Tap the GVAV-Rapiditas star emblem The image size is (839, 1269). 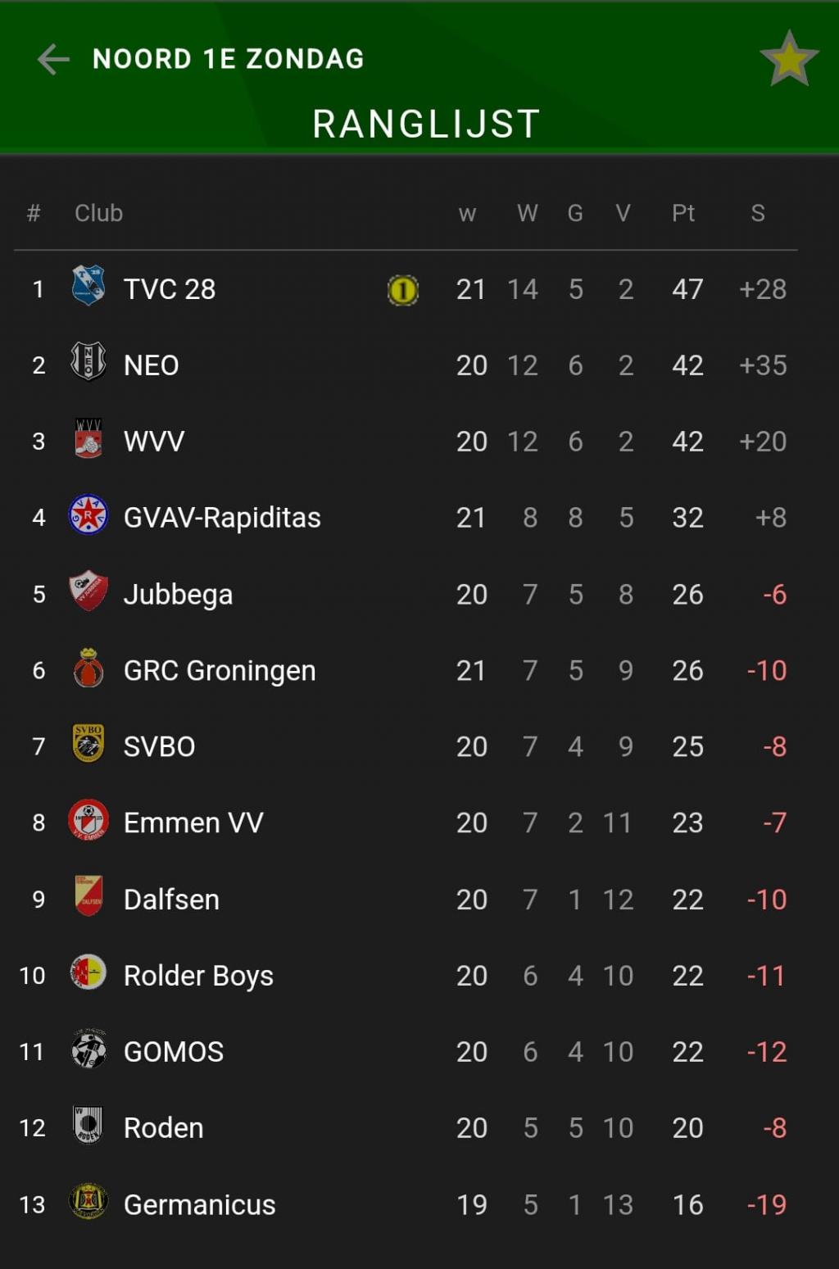click(x=88, y=514)
